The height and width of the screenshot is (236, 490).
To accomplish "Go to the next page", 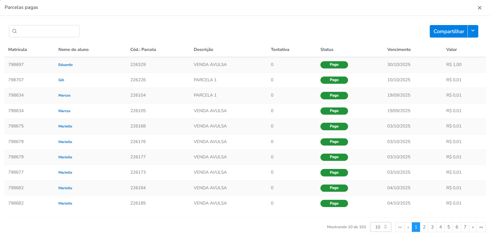I will coord(473,227).
